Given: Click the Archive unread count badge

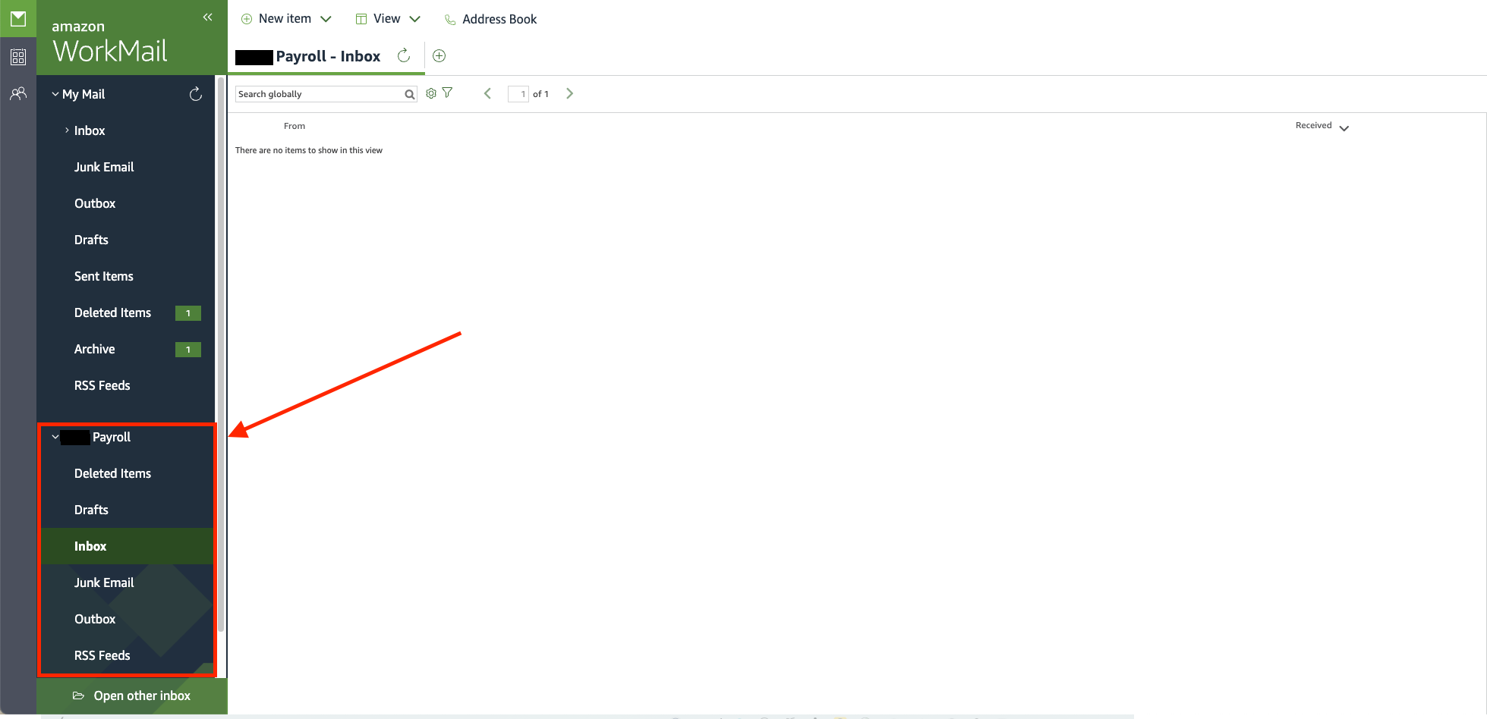Looking at the screenshot, I should point(188,349).
